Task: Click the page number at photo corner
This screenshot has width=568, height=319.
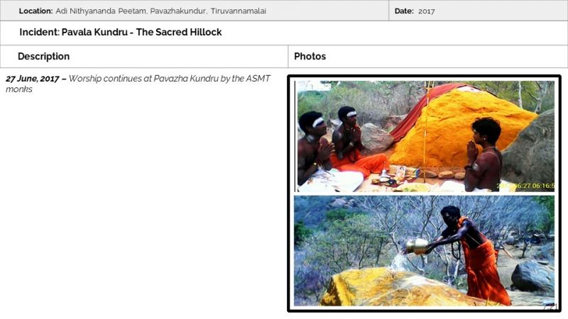Action: [x=550, y=307]
